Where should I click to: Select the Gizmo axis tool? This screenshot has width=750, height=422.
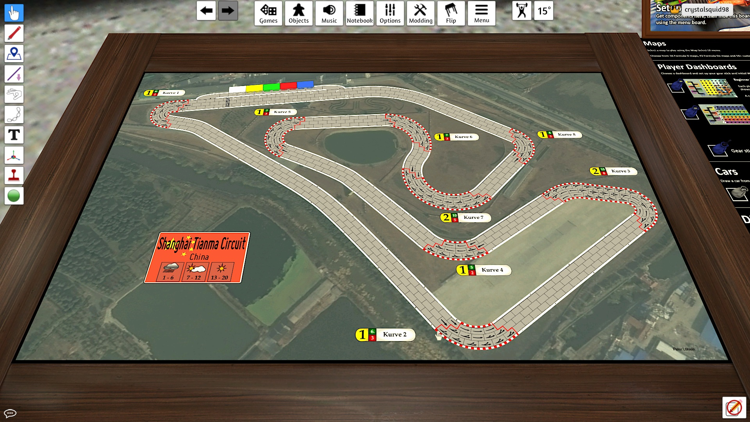(14, 156)
